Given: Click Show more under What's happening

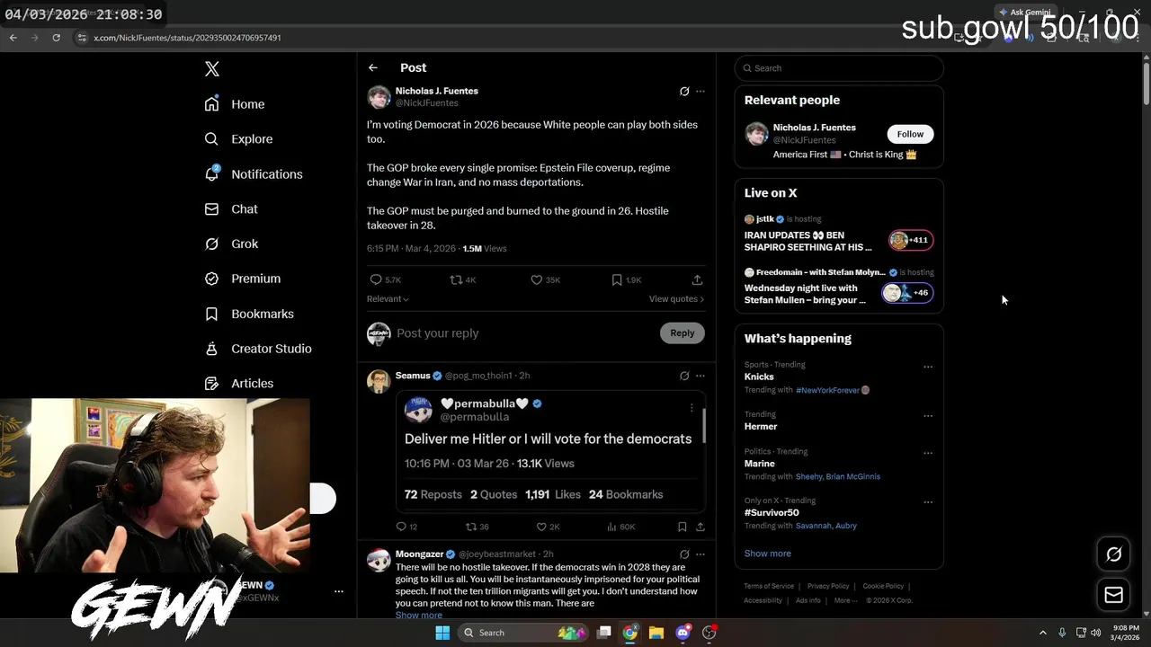Looking at the screenshot, I should coord(768,554).
